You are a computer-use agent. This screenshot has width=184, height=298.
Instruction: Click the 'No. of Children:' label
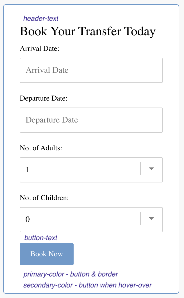(x=44, y=198)
